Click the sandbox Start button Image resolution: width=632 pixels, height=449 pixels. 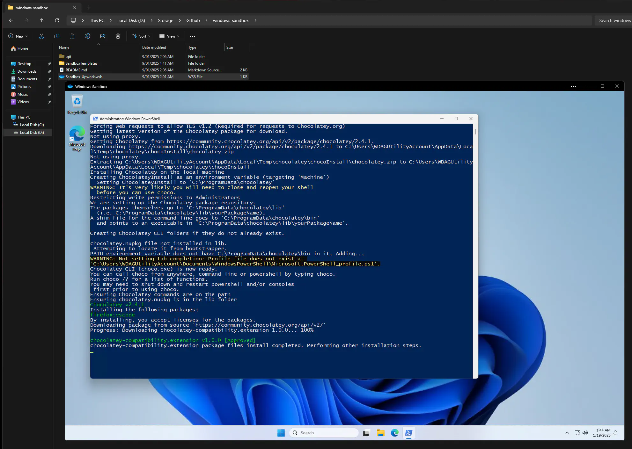point(281,433)
